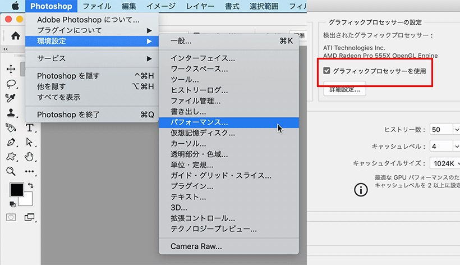Open プラグイン… preferences
Image resolution: width=460 pixels, height=265 pixels.
tap(229, 186)
